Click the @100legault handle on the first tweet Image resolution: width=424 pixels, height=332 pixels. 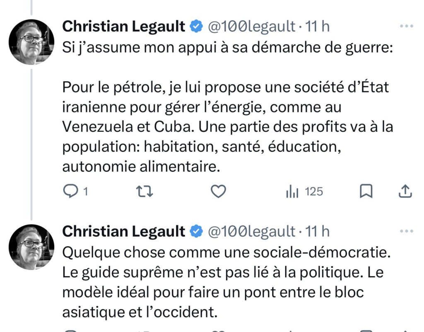click(x=251, y=27)
